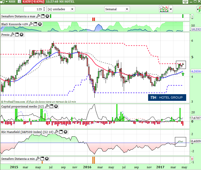Screen dimensions: 201x170
Task: Open Precio panel wrench settings
Action: point(12,34)
